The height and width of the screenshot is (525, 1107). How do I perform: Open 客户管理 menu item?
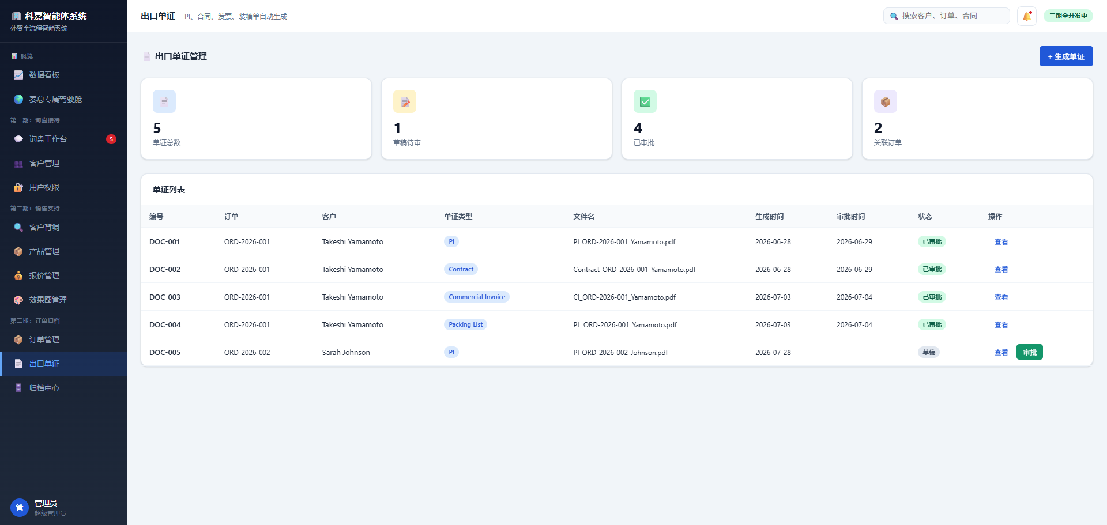pyautogui.click(x=63, y=163)
